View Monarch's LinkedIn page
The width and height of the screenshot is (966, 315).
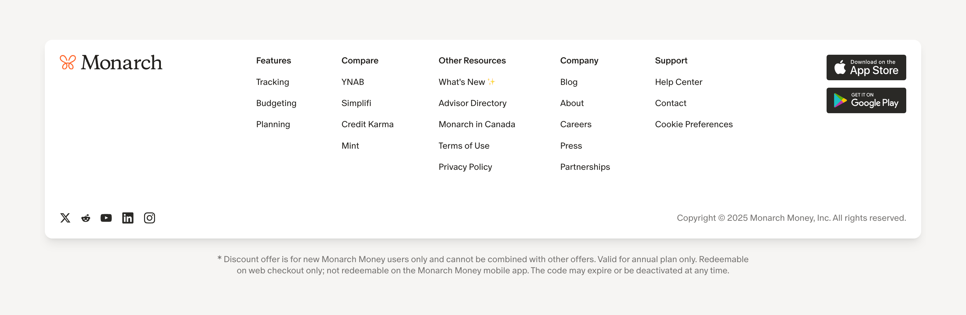[128, 218]
